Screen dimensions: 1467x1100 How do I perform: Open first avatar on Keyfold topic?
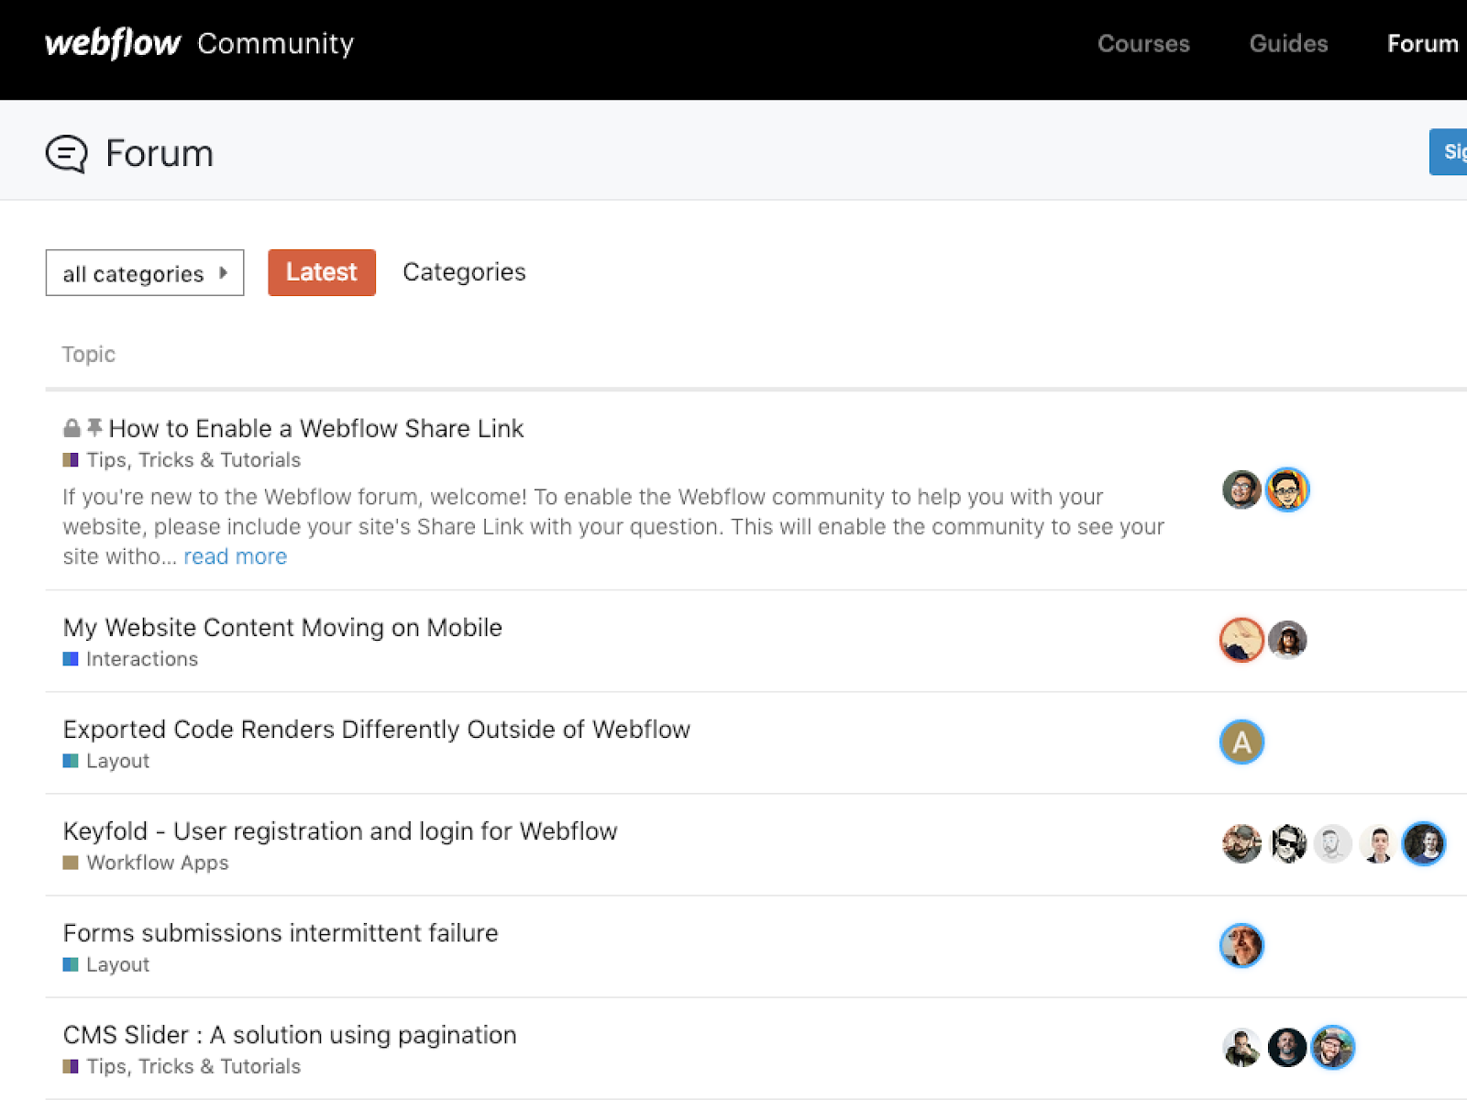coord(1241,843)
